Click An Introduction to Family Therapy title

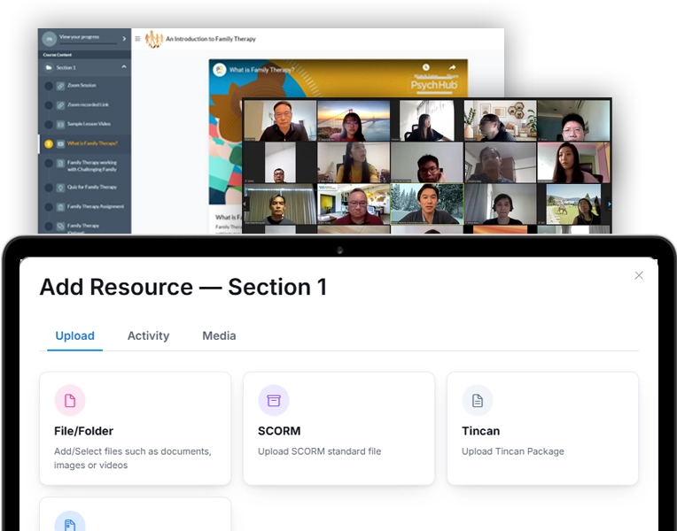pyautogui.click(x=211, y=39)
